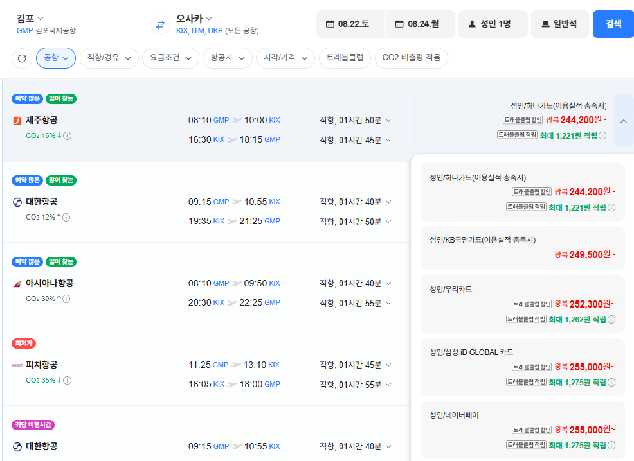Open Asiana CO2 30% info icon
Image resolution: width=634 pixels, height=461 pixels.
pyautogui.click(x=66, y=299)
